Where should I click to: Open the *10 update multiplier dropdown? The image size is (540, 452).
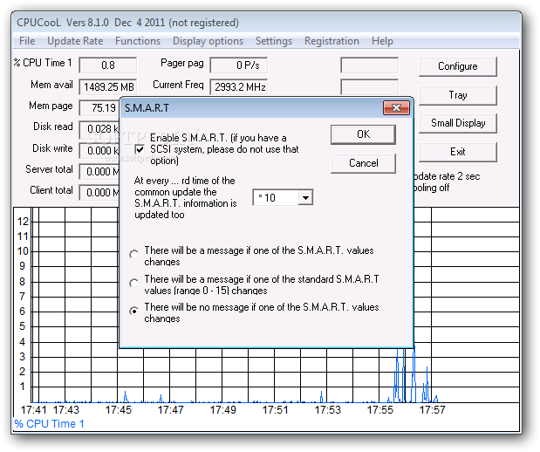pyautogui.click(x=305, y=198)
